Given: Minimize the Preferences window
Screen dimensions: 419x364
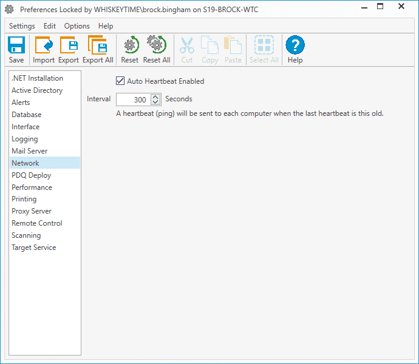Looking at the screenshot, I should 364,7.
